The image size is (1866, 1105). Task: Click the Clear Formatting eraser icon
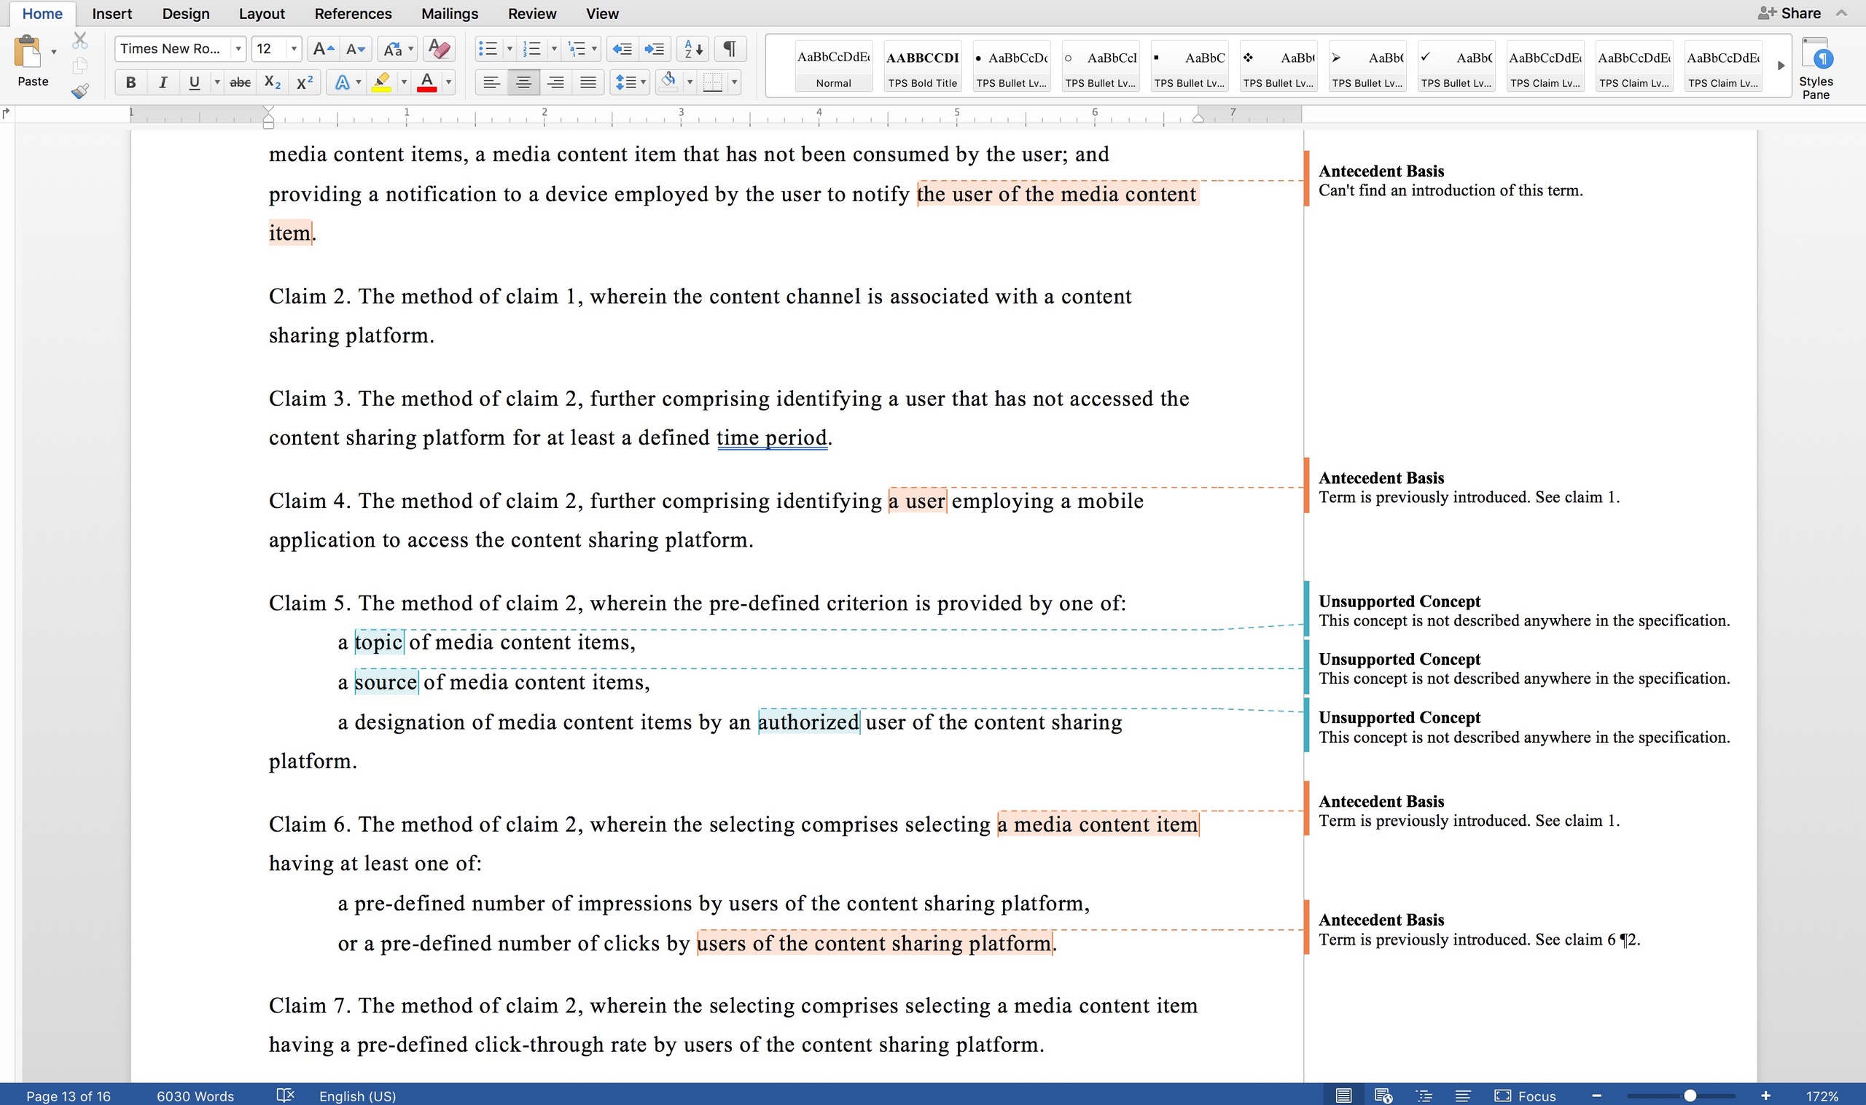tap(440, 49)
